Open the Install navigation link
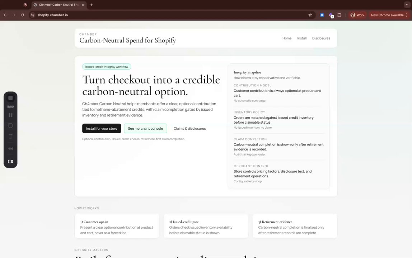Image resolution: width=412 pixels, height=258 pixels. [x=302, y=38]
